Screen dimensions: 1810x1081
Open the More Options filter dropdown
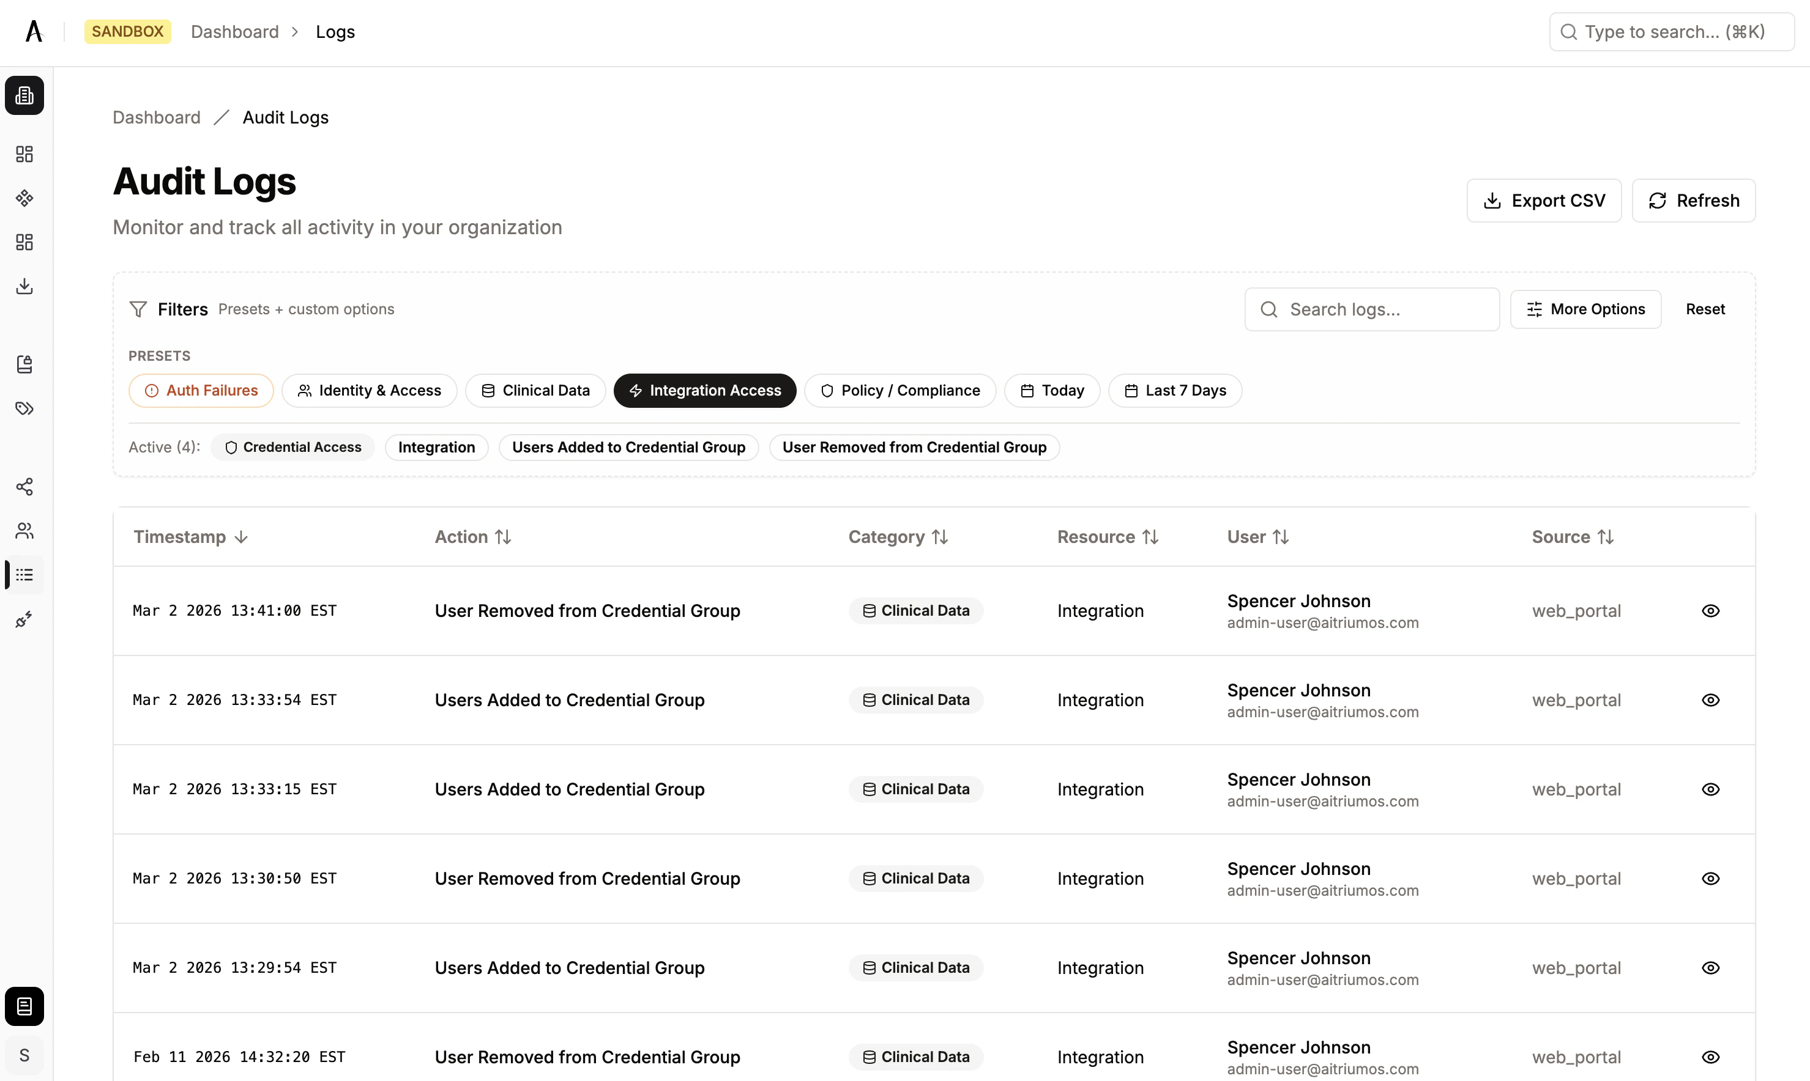(x=1585, y=309)
